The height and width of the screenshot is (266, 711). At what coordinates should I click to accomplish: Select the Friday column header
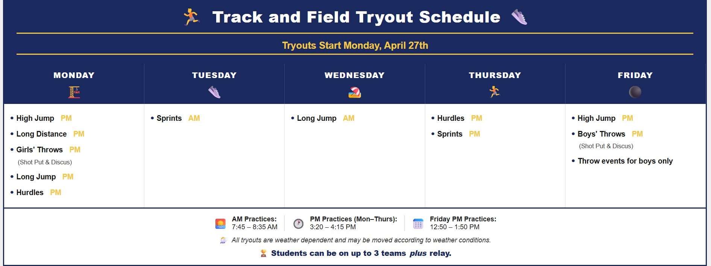pos(635,75)
